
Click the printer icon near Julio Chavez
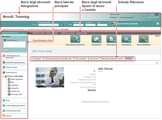coord(152,14)
